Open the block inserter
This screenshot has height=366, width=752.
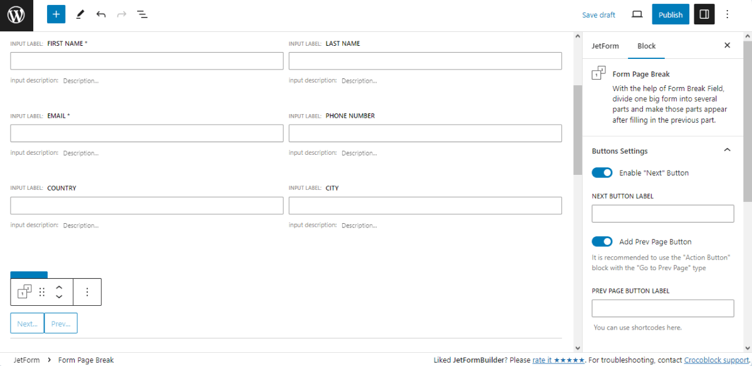coord(56,14)
